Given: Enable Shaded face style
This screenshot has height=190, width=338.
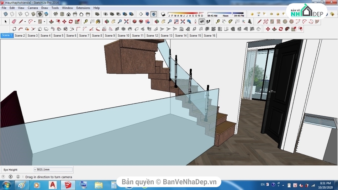Looking at the screenshot, I should tap(33, 14).
